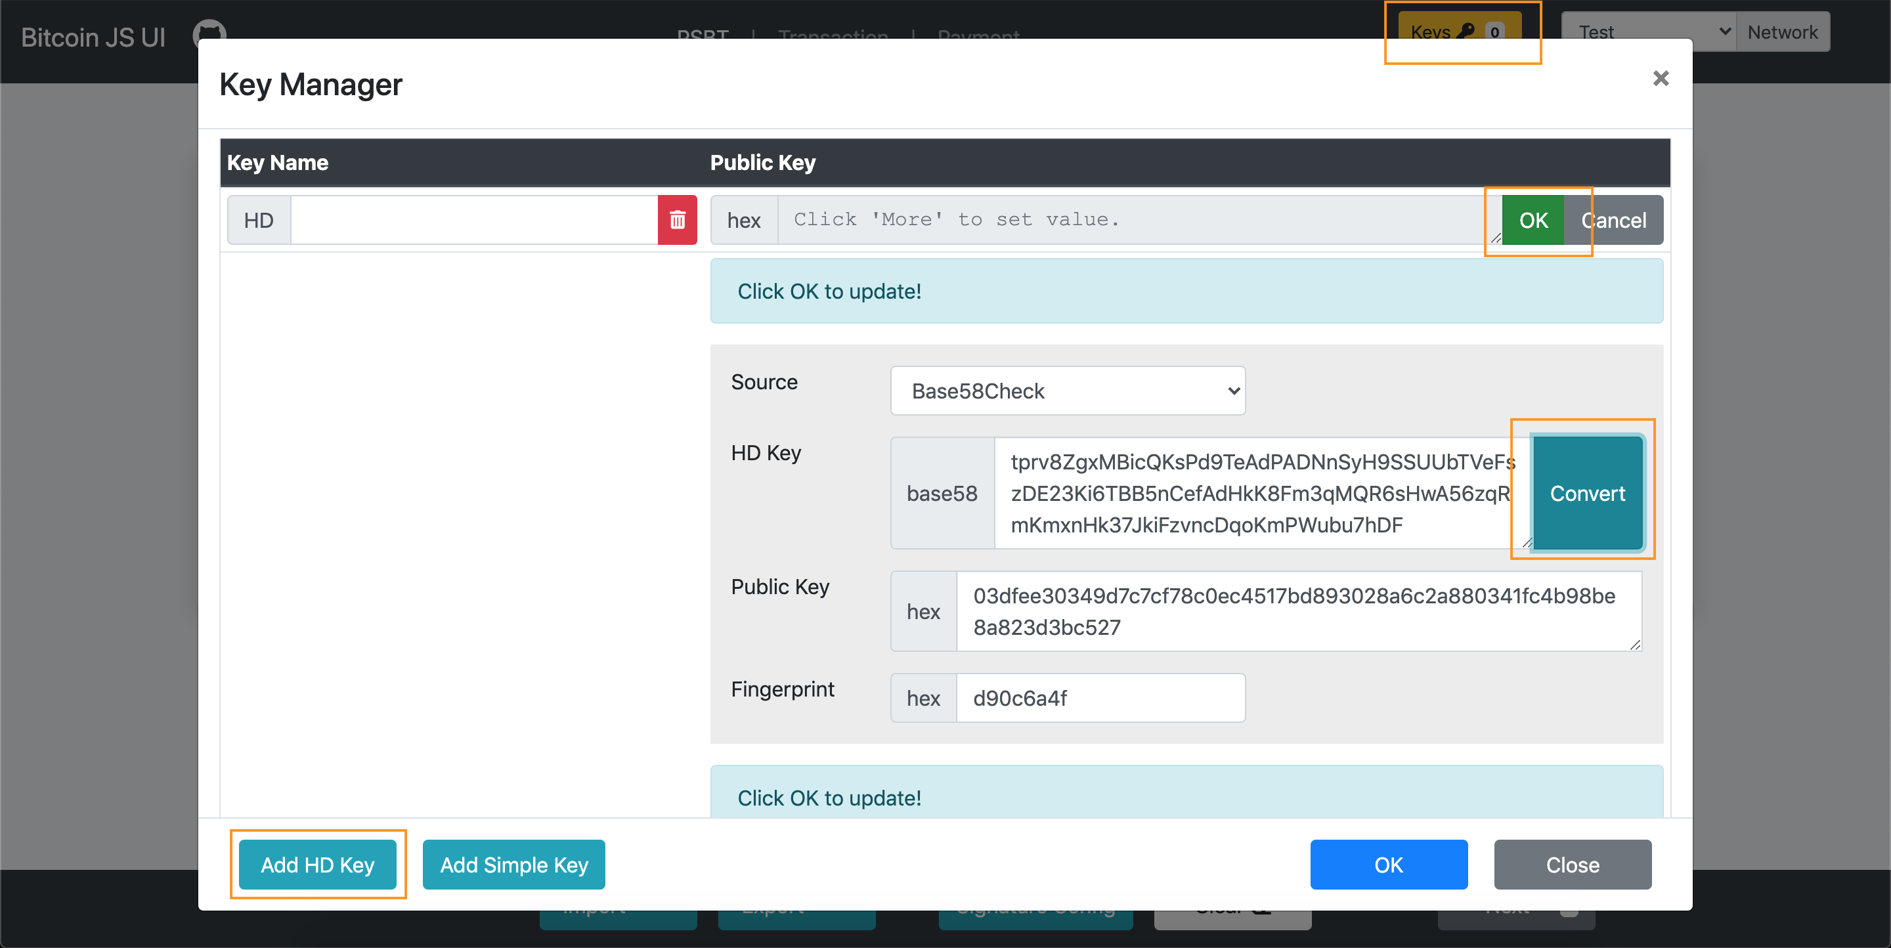1891x948 pixels.
Task: Focus the HD key name input field
Action: tap(474, 220)
